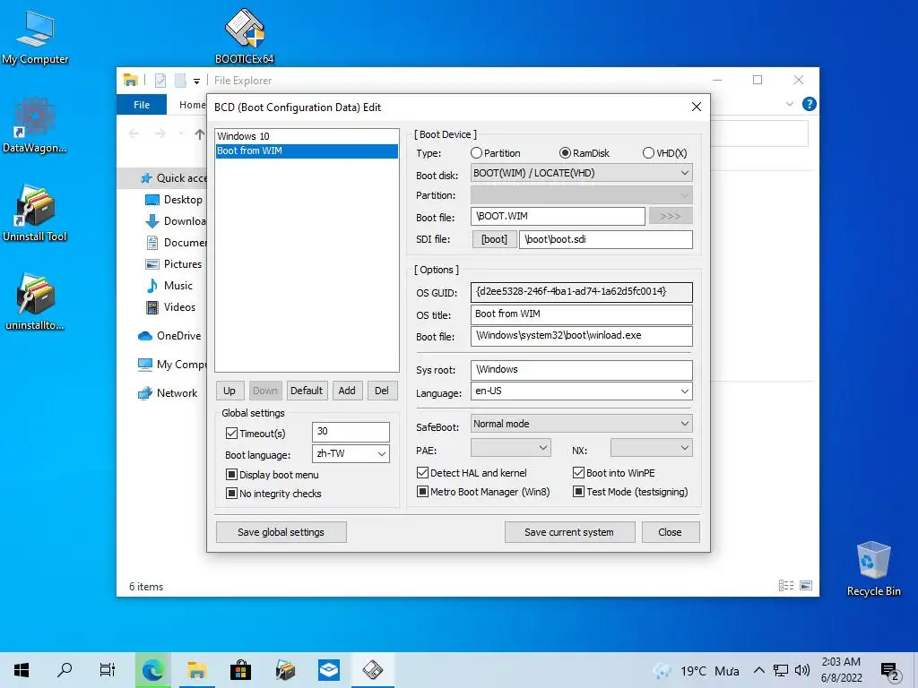Open the Home tab in File Explorer
The width and height of the screenshot is (918, 688).
point(192,105)
